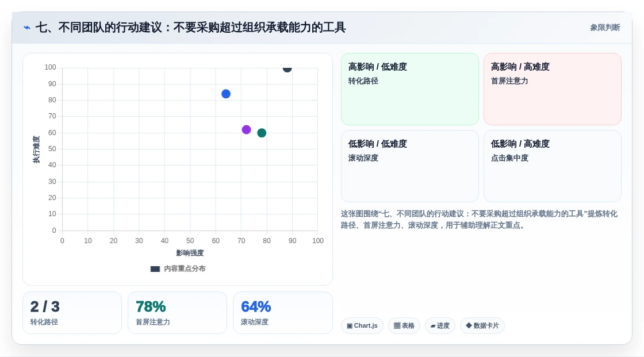The height and width of the screenshot is (357, 644).
Task: Select the green data point in the chart
Action: (262, 133)
